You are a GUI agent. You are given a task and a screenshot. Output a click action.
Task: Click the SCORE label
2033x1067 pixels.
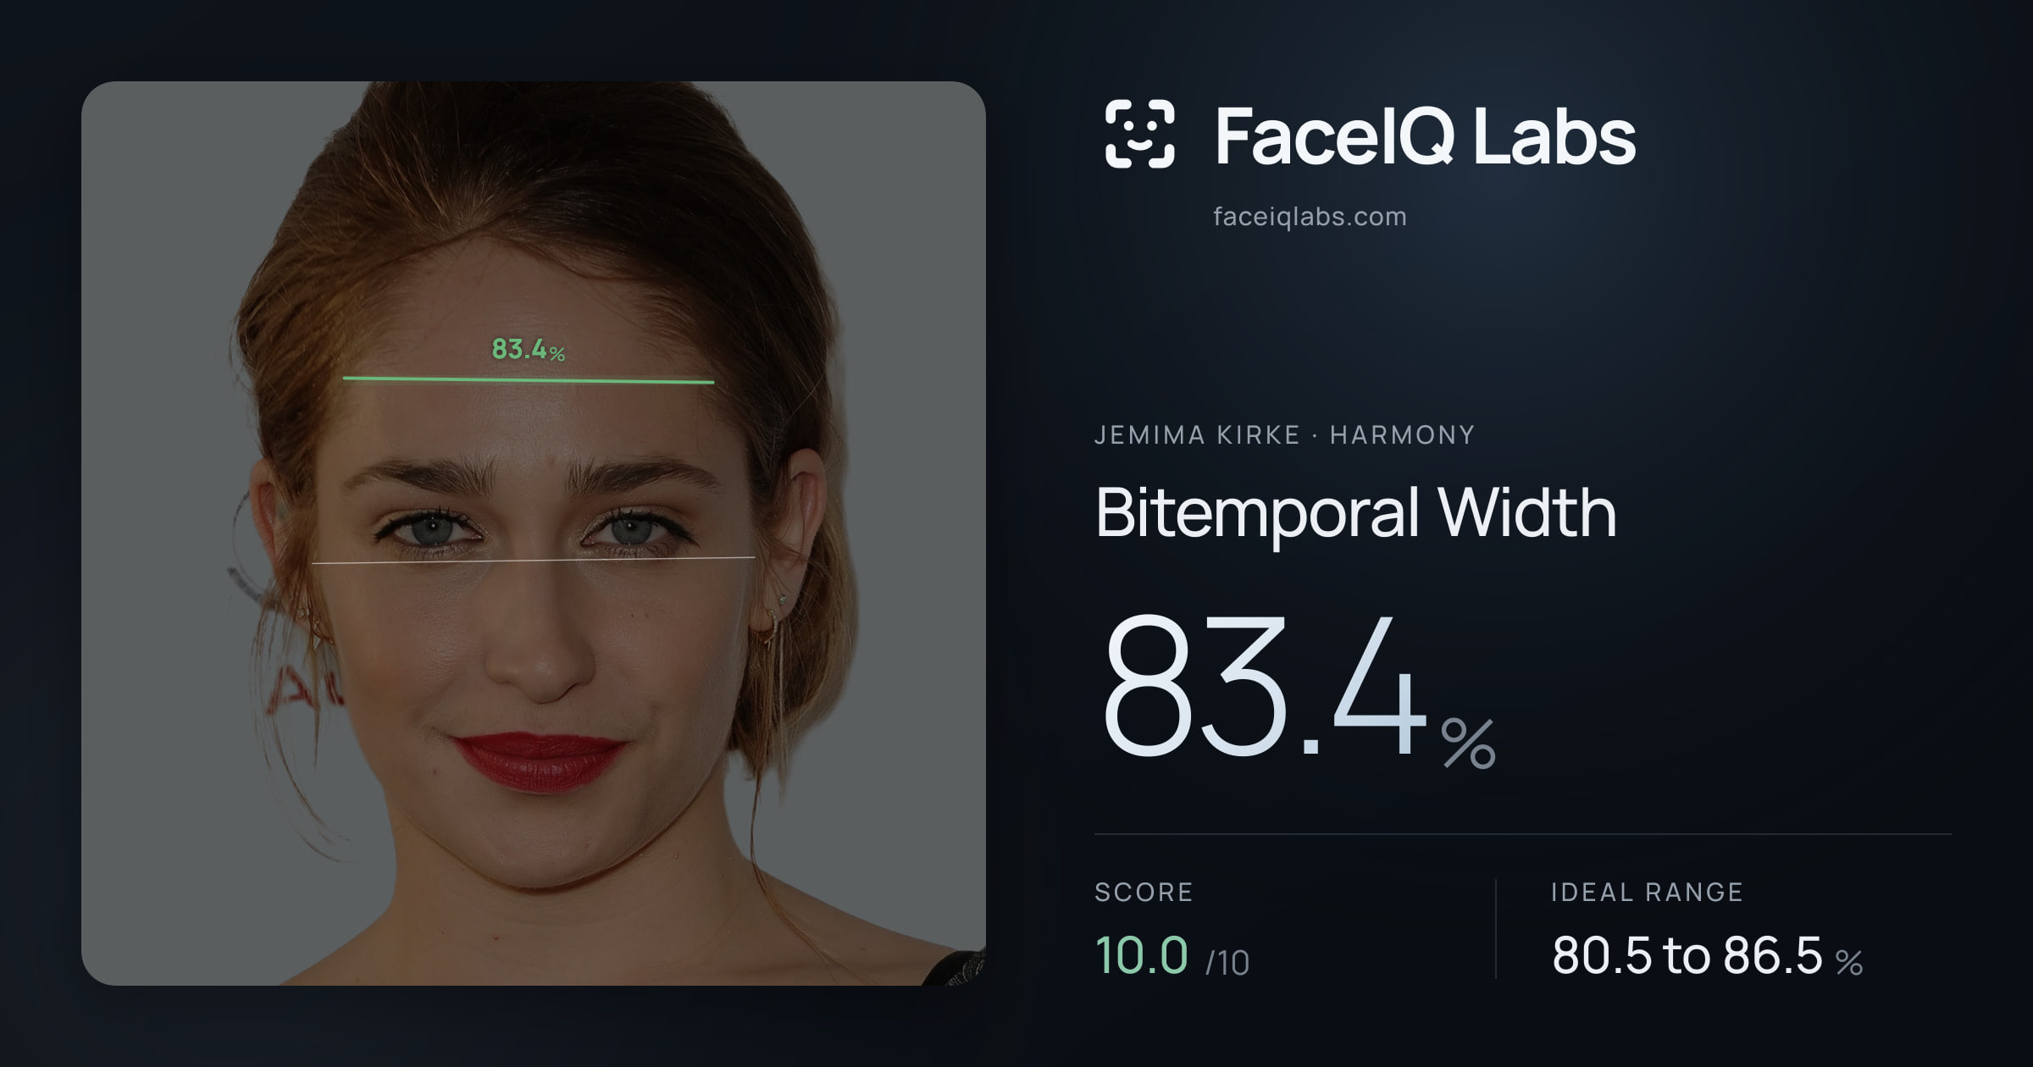(1144, 892)
